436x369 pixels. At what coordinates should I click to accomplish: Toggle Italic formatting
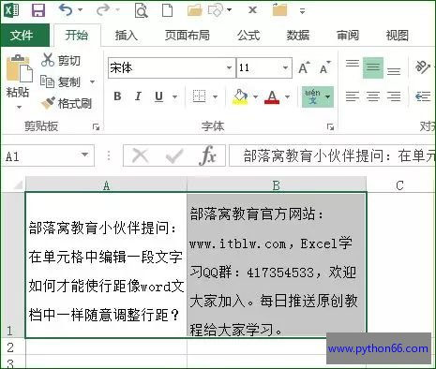click(x=138, y=96)
